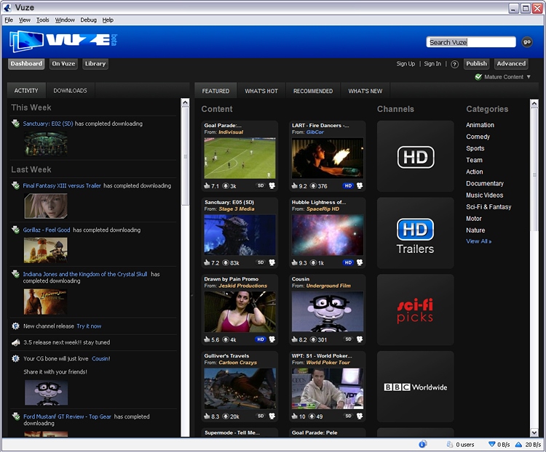546x452 pixels.
Task: Toggle the Mature Content checkmark
Action: click(478, 77)
